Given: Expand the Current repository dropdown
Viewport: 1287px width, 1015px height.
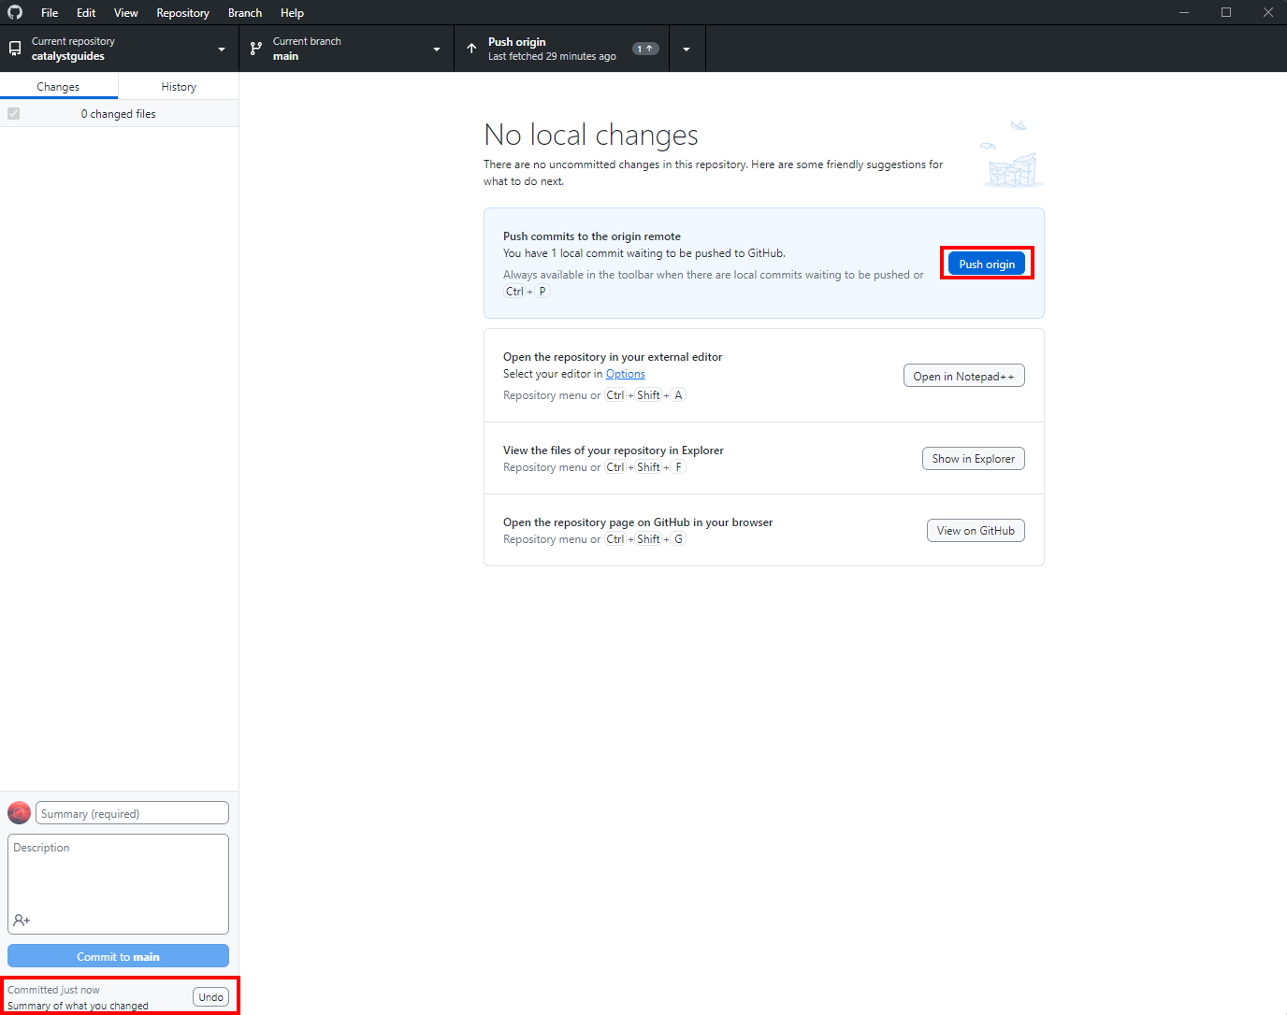Looking at the screenshot, I should 221,49.
